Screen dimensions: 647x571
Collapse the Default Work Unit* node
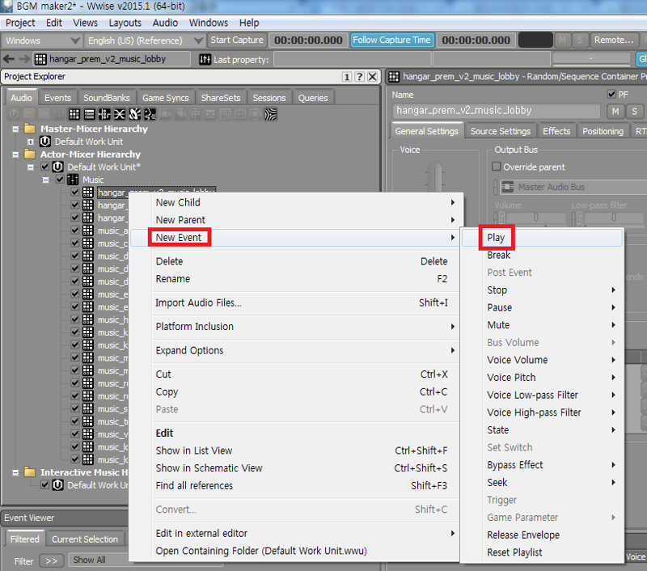(x=30, y=167)
